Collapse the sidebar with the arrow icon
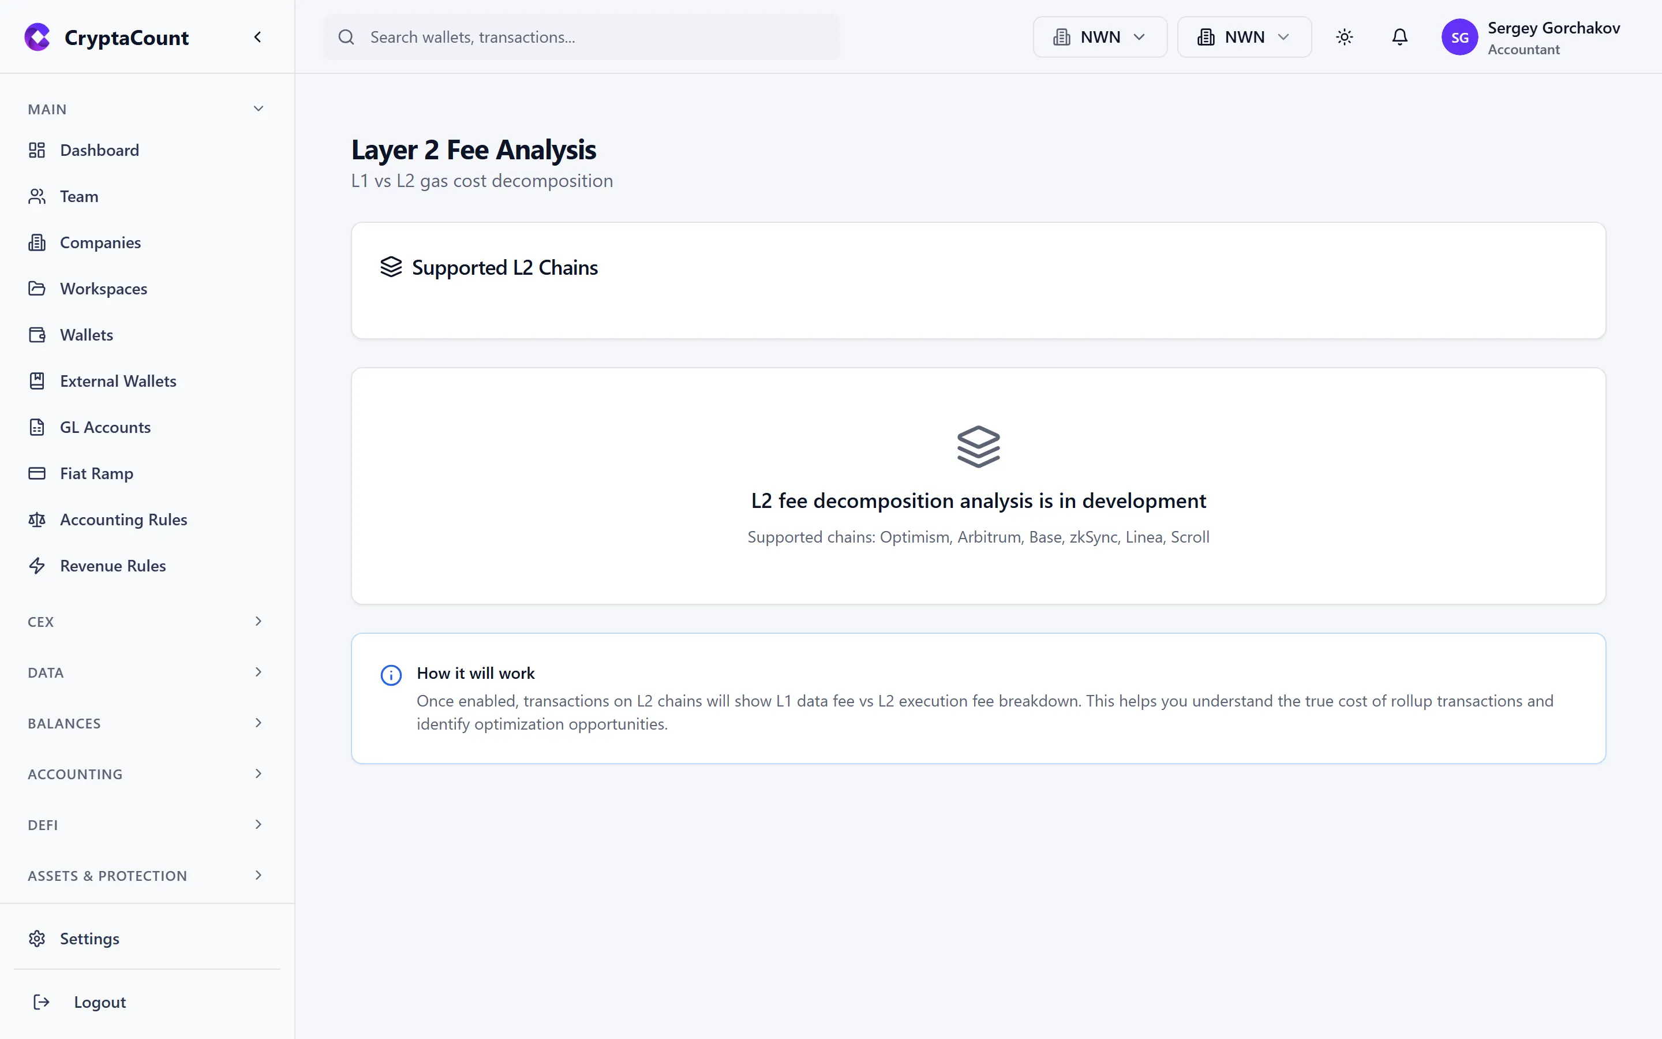Screen dimensions: 1662x1039 click(257, 37)
